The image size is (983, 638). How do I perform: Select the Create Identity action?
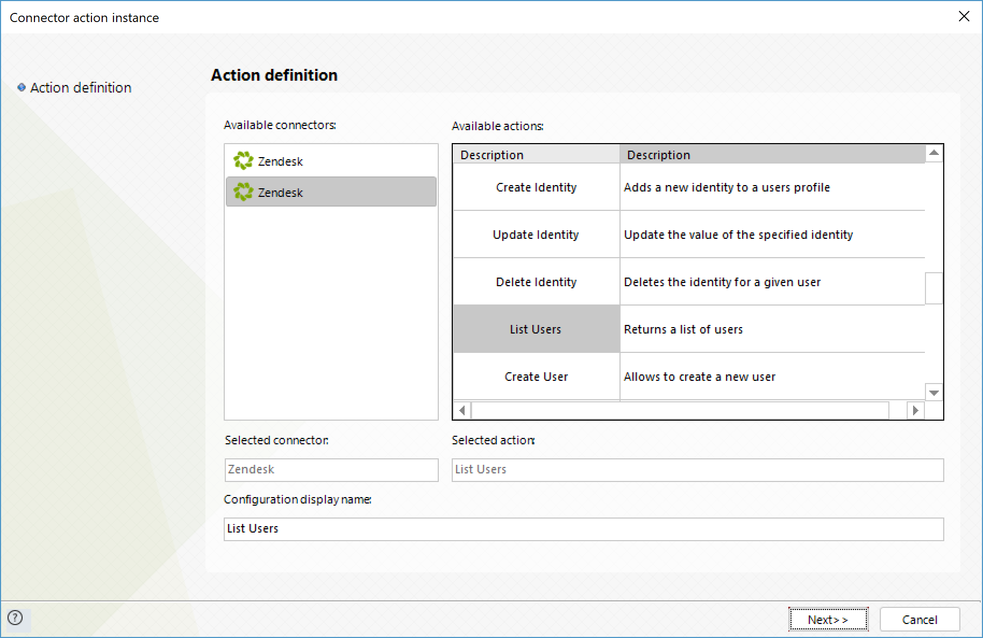(536, 187)
